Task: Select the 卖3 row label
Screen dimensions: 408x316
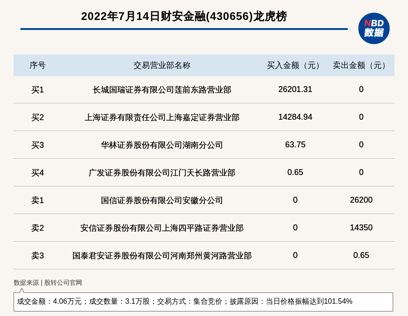Action: [x=38, y=256]
